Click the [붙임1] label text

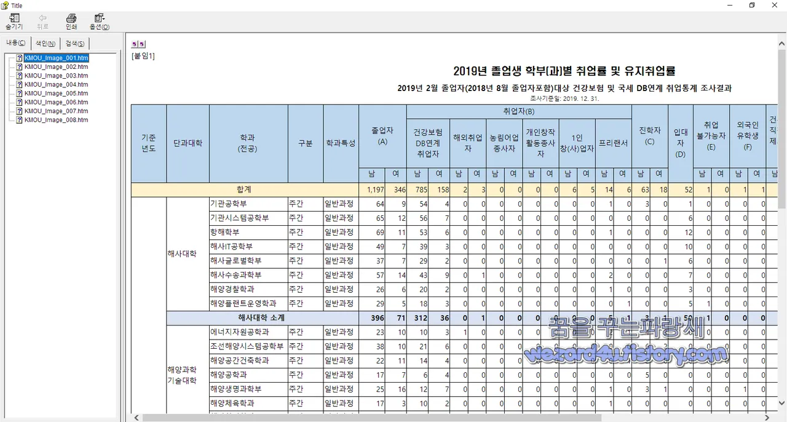(x=143, y=56)
